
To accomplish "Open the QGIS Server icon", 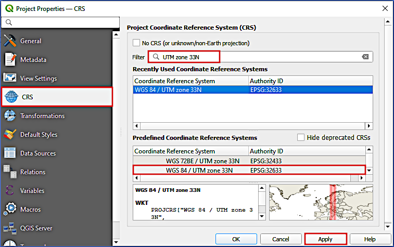I will (10, 228).
